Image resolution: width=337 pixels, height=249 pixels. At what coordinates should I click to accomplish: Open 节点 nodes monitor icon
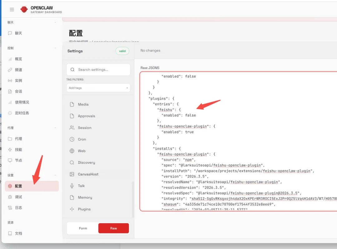[x=10, y=160]
